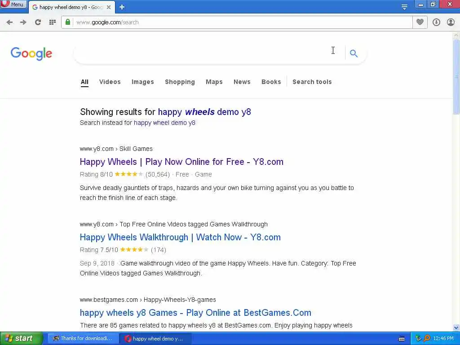Click the 12:46 PM clock
Viewport: 460px width, 345px height.
point(443,339)
